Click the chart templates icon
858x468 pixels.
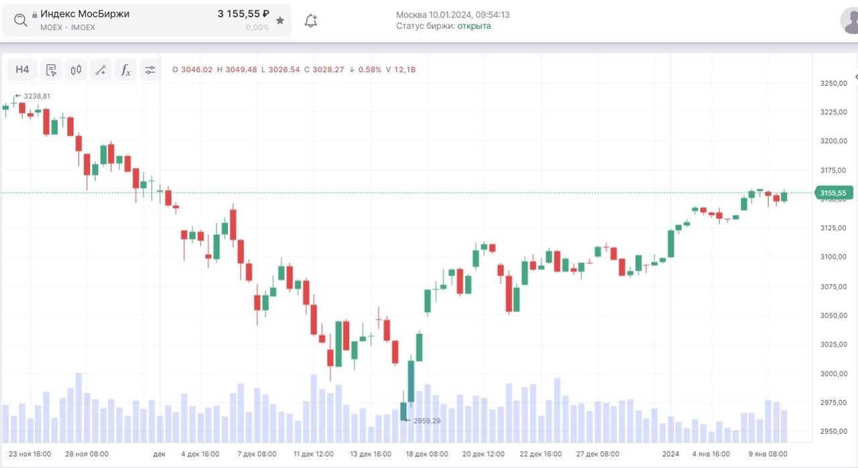pyautogui.click(x=51, y=70)
